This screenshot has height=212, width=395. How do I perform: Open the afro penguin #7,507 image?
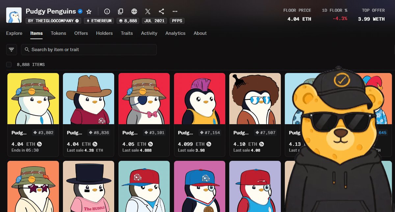tap(255, 99)
